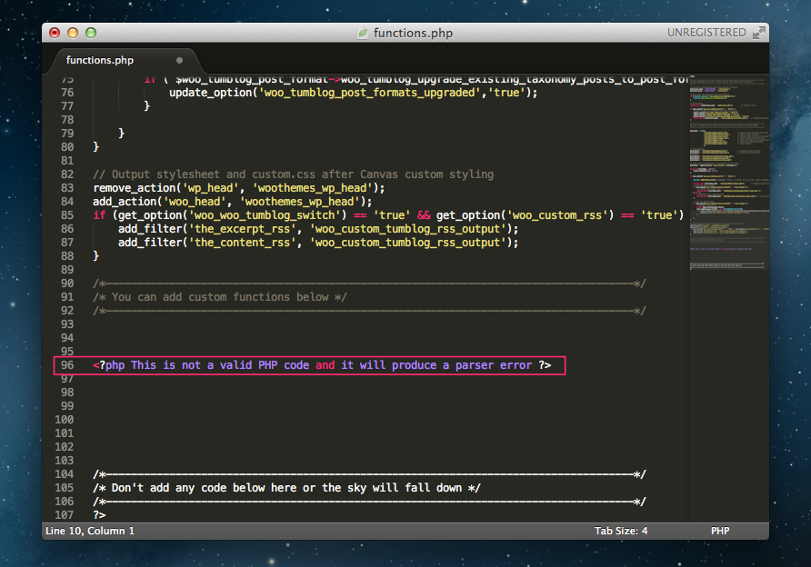This screenshot has width=811, height=567.
Task: Click the add_filter('the_excerpt_rss' line
Action: tap(318, 229)
